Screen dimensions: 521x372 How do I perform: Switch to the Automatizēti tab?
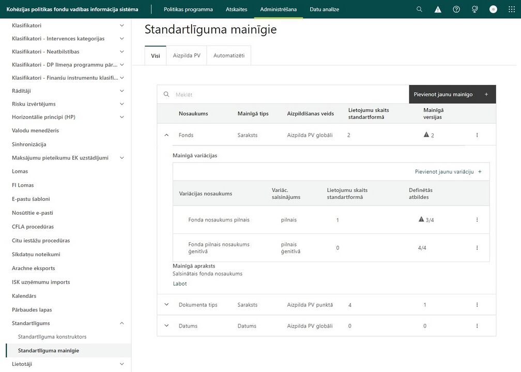[229, 55]
